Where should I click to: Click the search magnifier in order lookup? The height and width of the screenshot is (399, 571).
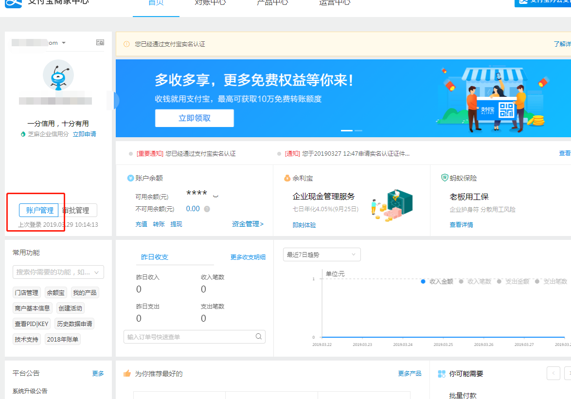tap(259, 337)
